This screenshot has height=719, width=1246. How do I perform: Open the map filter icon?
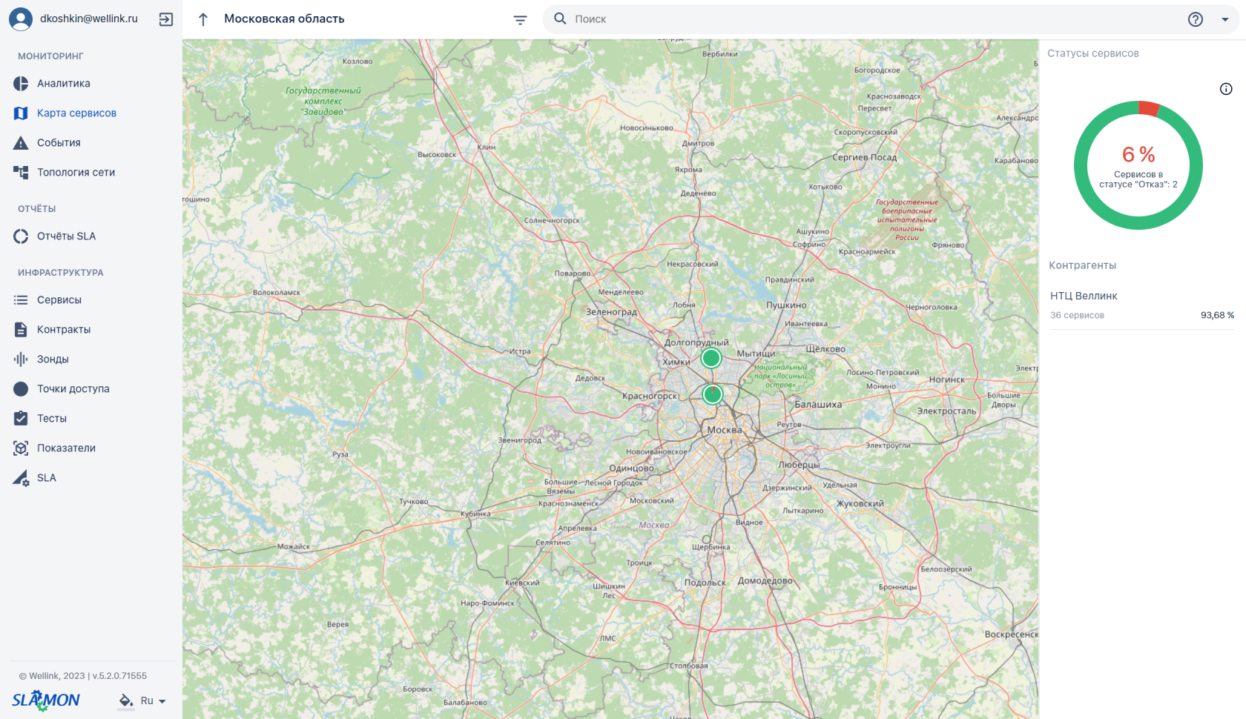(x=520, y=20)
